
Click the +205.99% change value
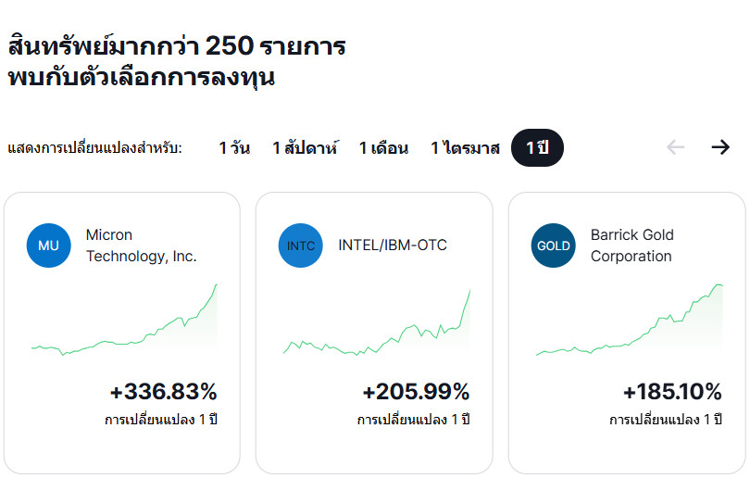coord(416,392)
